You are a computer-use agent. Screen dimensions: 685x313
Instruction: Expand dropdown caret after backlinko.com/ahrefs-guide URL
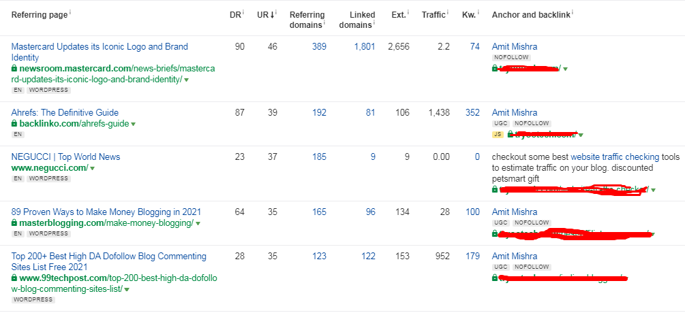[x=134, y=125]
